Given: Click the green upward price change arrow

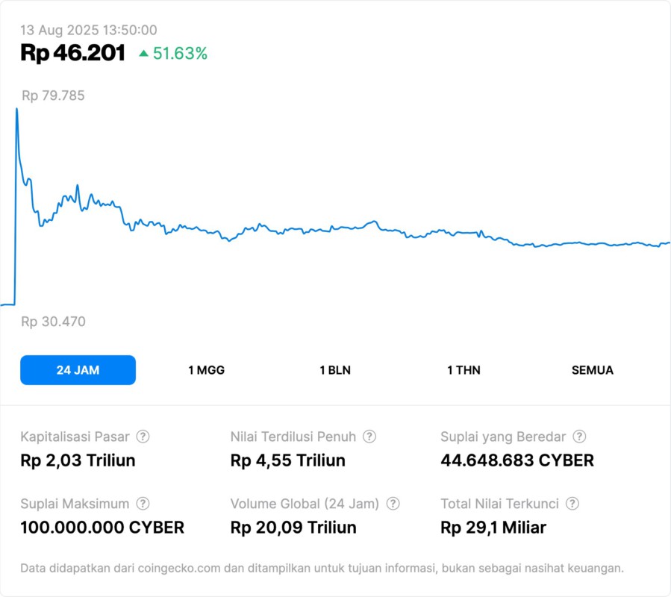Looking at the screenshot, I should [x=143, y=54].
